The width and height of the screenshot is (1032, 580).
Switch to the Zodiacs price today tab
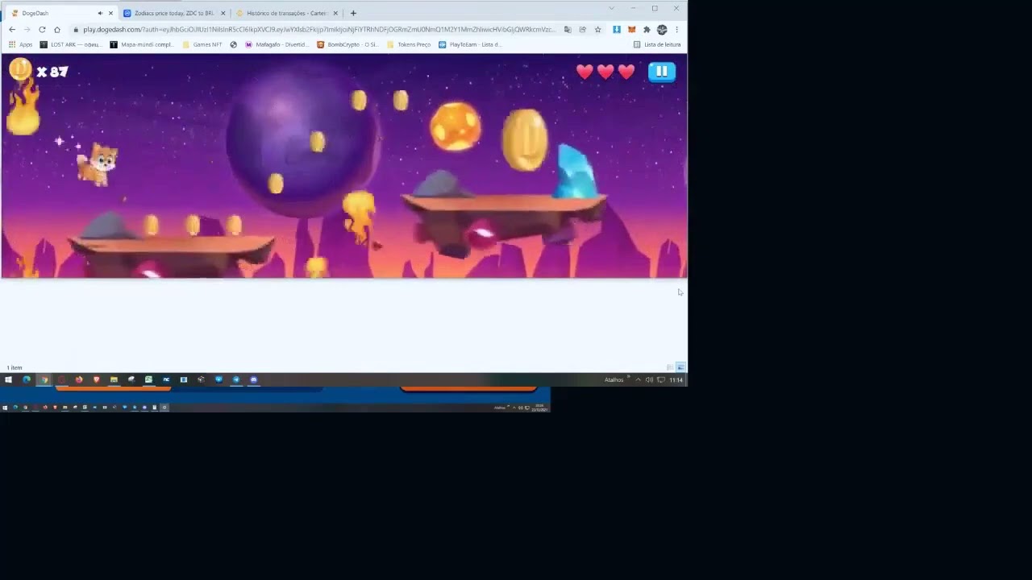173,13
